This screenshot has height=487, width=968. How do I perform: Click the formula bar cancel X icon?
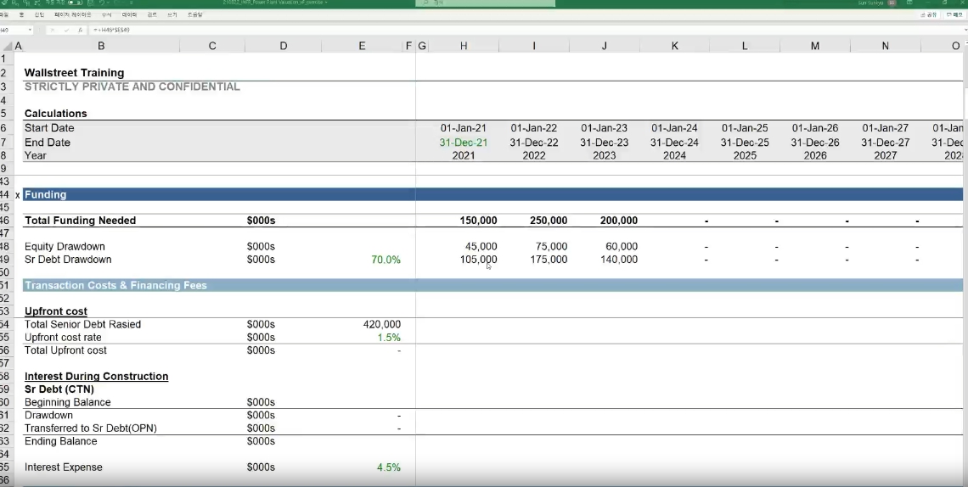pos(53,30)
